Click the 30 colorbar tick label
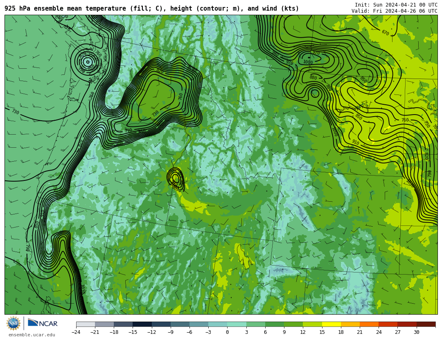This screenshot has height=340, width=442. point(416,332)
